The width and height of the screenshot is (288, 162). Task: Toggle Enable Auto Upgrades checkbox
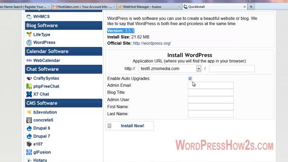pyautogui.click(x=190, y=79)
